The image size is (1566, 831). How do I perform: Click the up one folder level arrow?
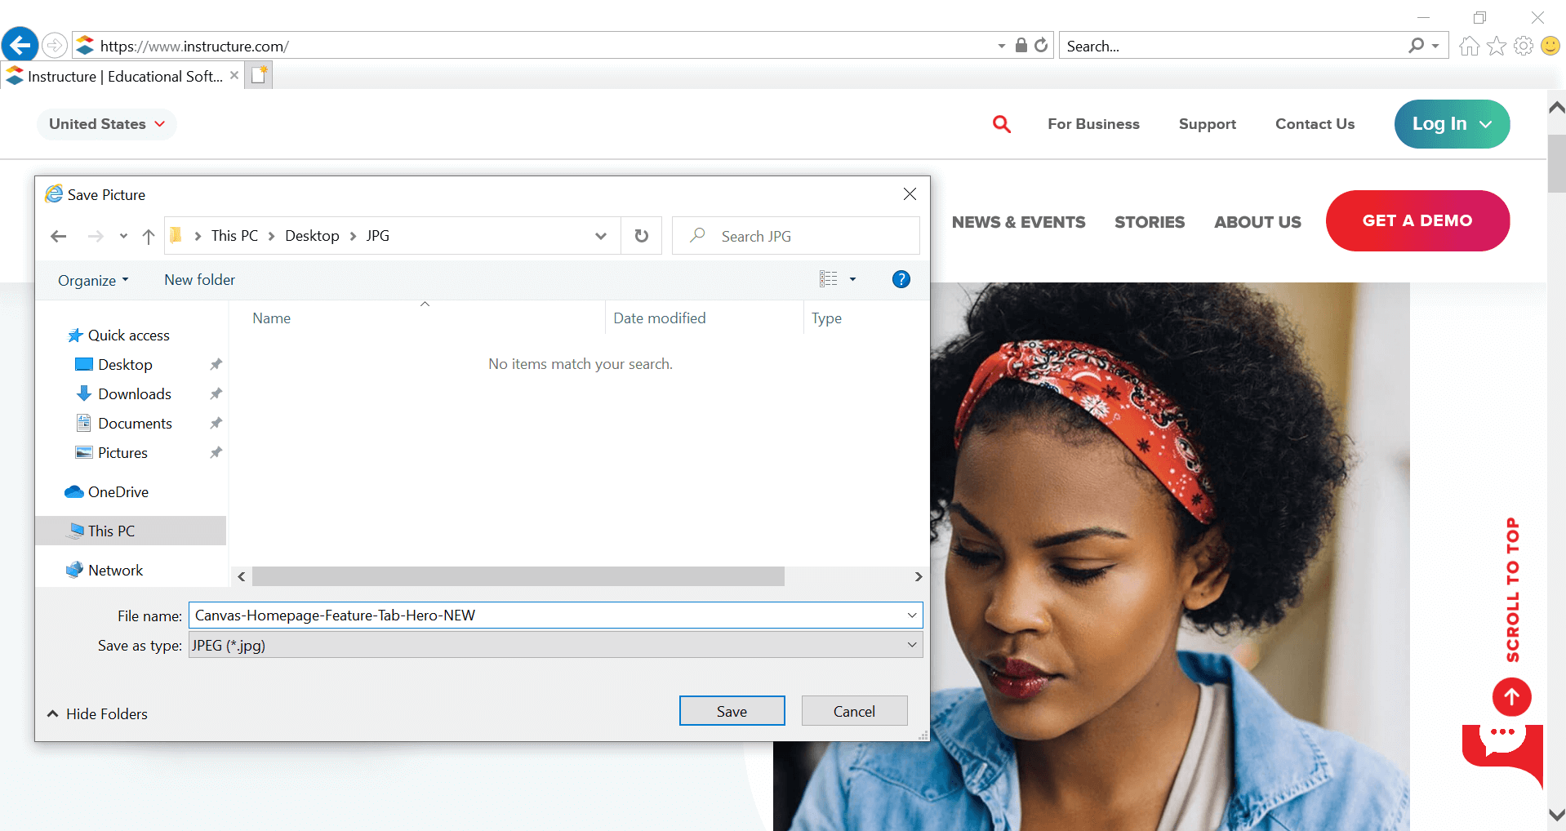coord(148,237)
